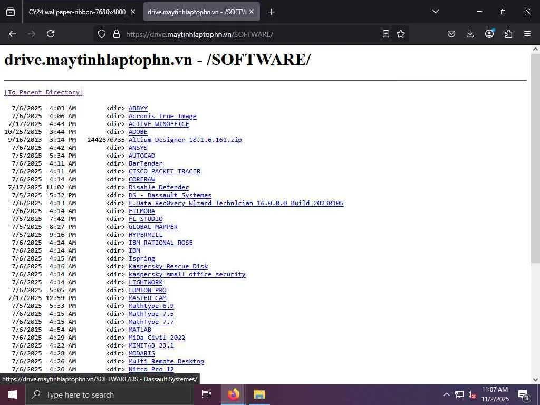Image resolution: width=540 pixels, height=405 pixels.
Task: Bookmark this page with the star icon
Action: tap(401, 34)
